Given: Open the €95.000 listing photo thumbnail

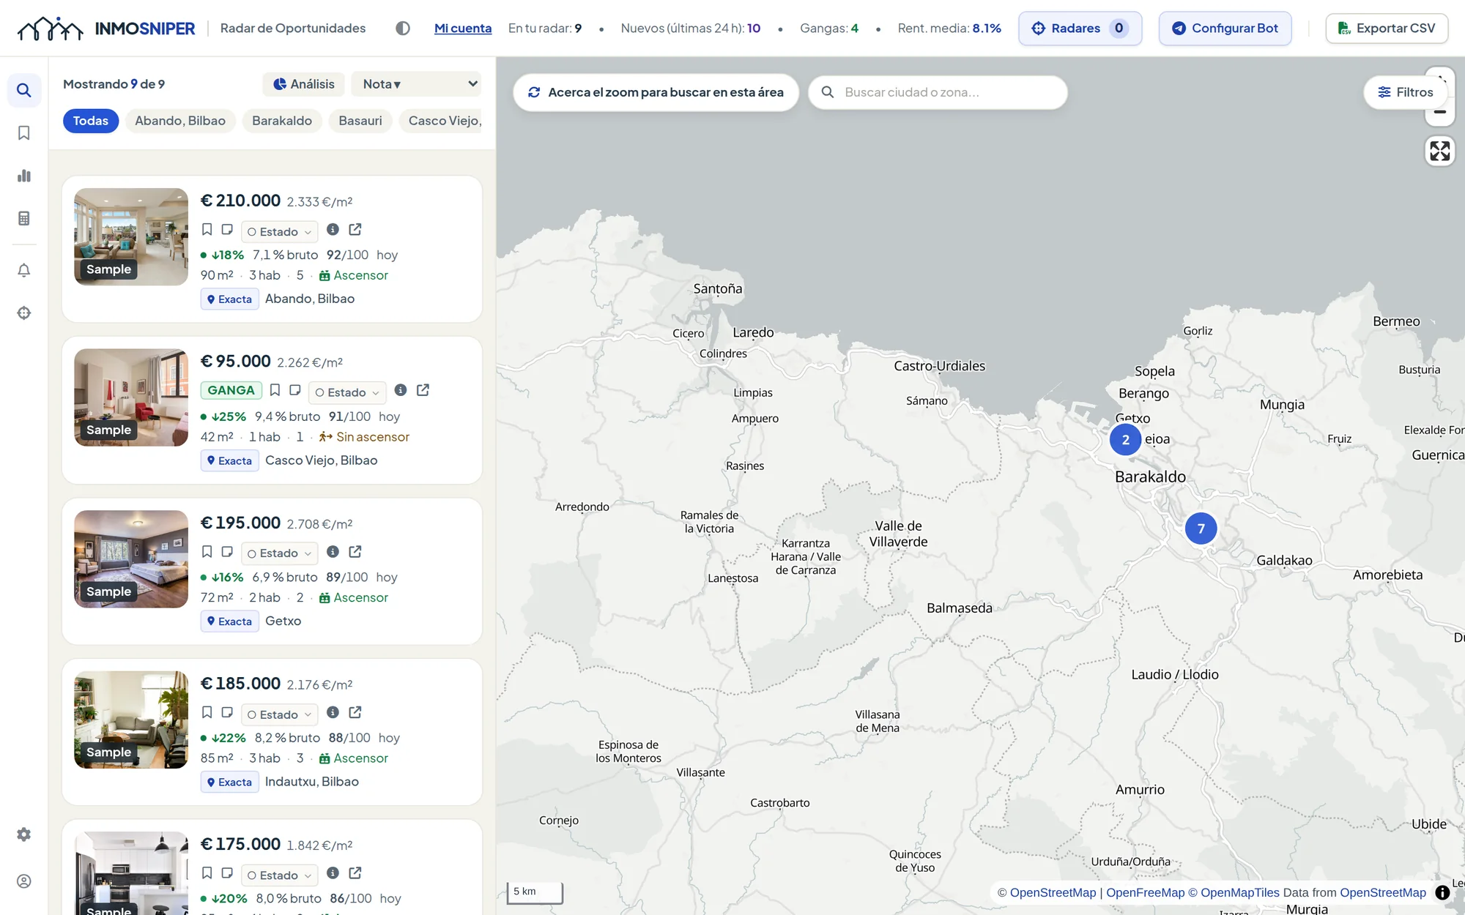Looking at the screenshot, I should 131,397.
